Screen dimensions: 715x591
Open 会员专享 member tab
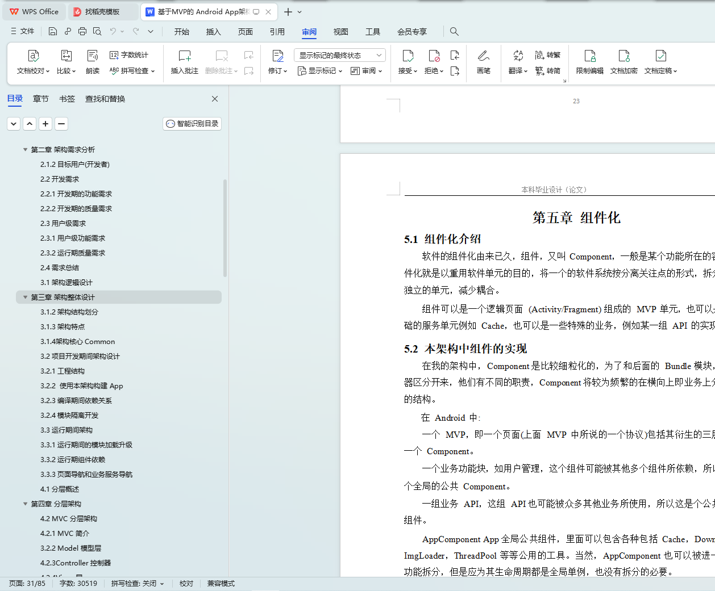pos(412,32)
